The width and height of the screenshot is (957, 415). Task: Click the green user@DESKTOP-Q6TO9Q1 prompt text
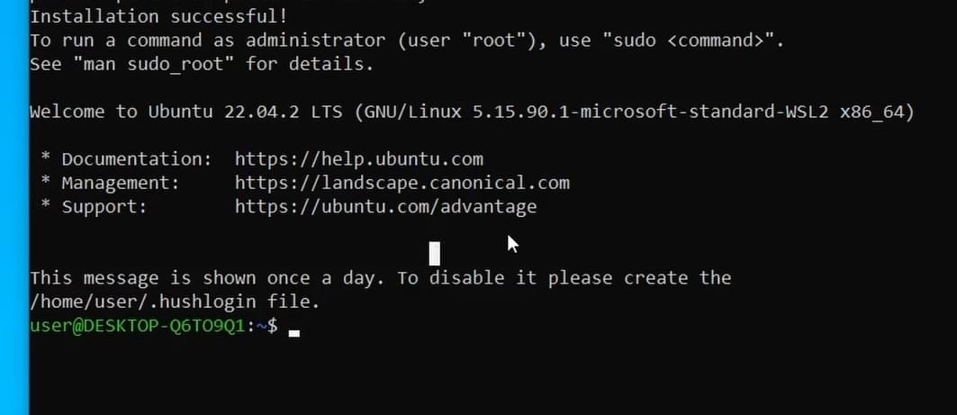tap(138, 326)
